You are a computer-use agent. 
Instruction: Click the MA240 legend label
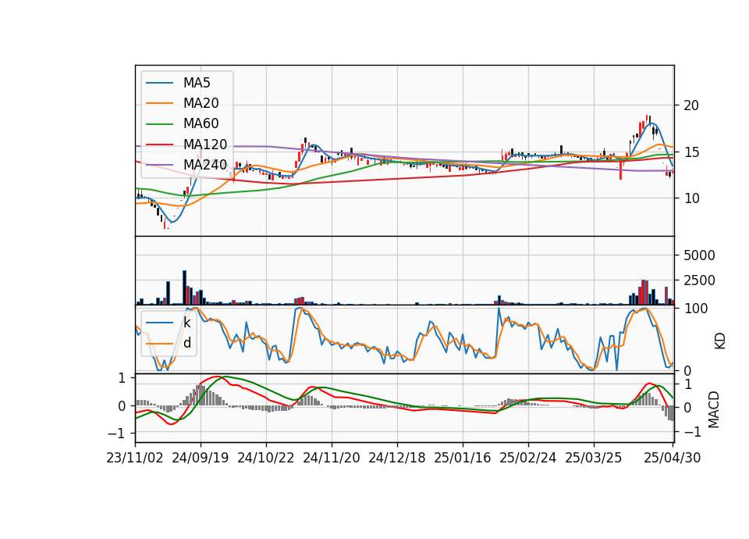[205, 165]
